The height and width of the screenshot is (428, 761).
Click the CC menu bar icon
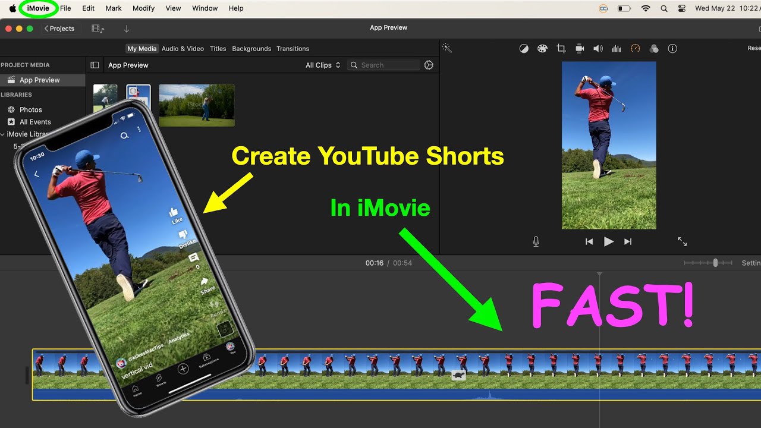pos(603,8)
